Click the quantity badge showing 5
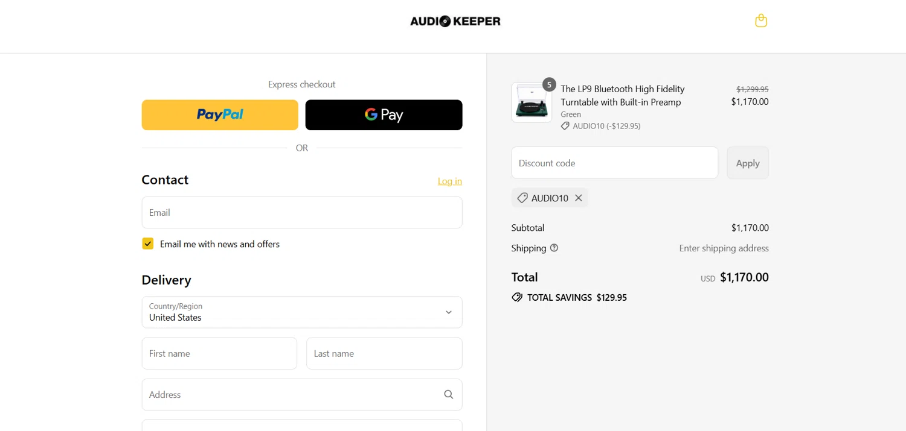The height and width of the screenshot is (431, 906). (549, 84)
